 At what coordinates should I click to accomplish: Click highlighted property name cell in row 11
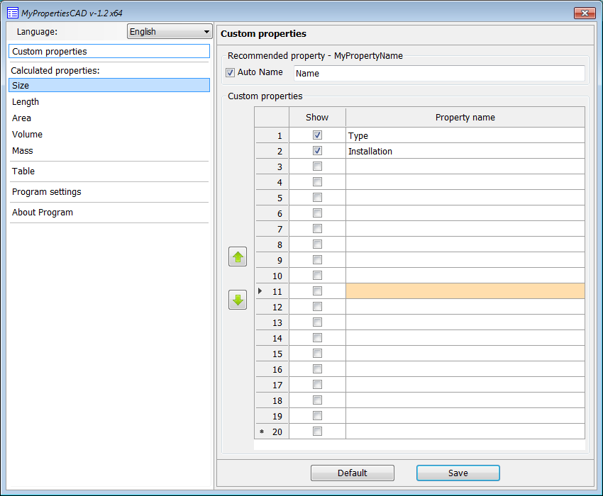point(465,291)
